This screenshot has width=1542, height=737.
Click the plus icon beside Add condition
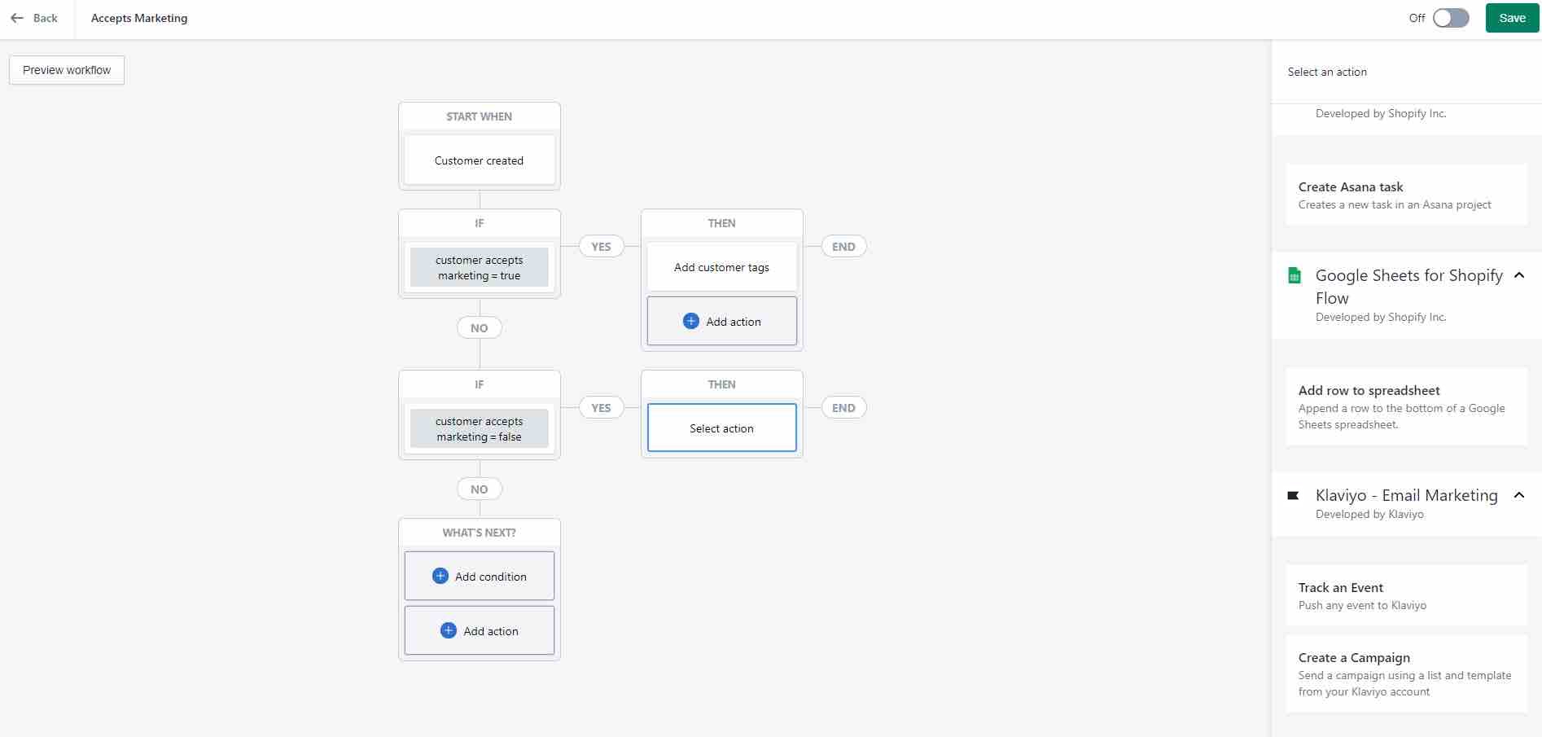tap(440, 576)
